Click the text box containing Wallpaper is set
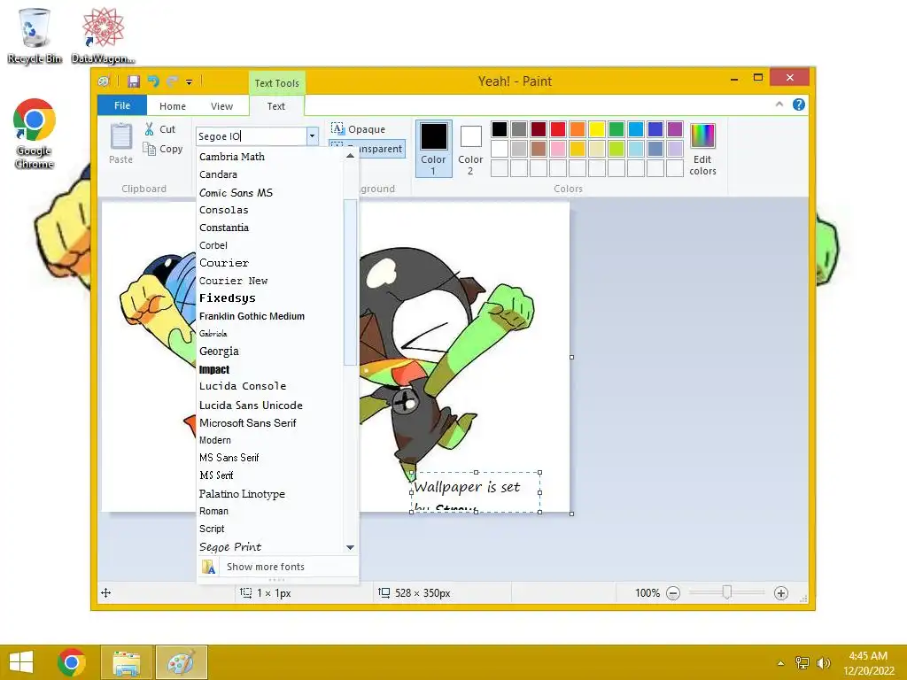The image size is (907, 680). click(476, 492)
